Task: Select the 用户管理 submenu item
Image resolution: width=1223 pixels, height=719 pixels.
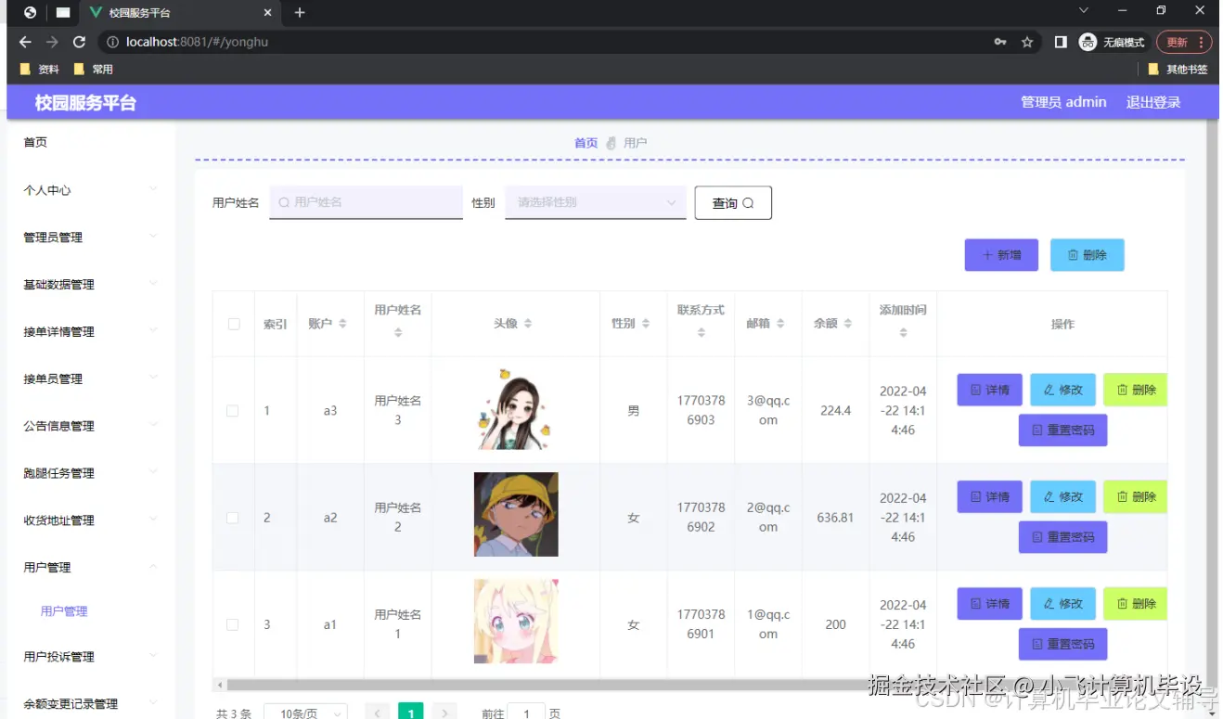Action: [x=64, y=611]
